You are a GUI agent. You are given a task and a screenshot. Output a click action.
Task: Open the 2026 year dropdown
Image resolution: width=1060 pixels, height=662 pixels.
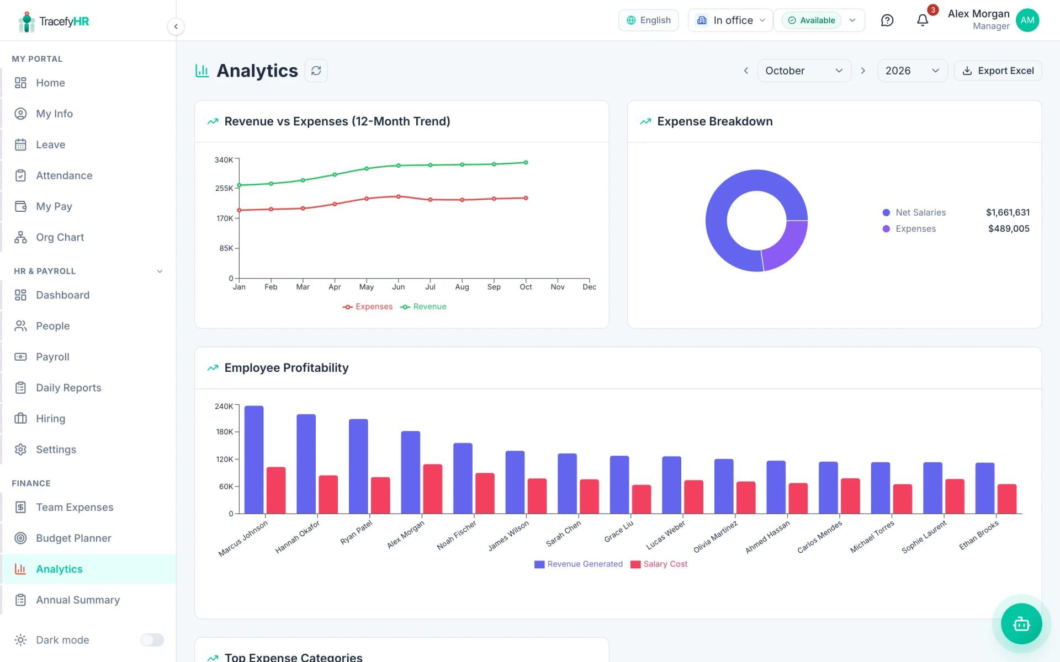click(x=912, y=71)
